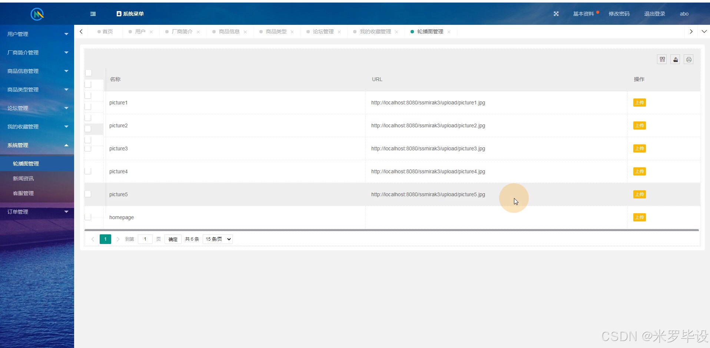The image size is (710, 348).
Task: Click 退出登录 to log out
Action: coord(654,14)
